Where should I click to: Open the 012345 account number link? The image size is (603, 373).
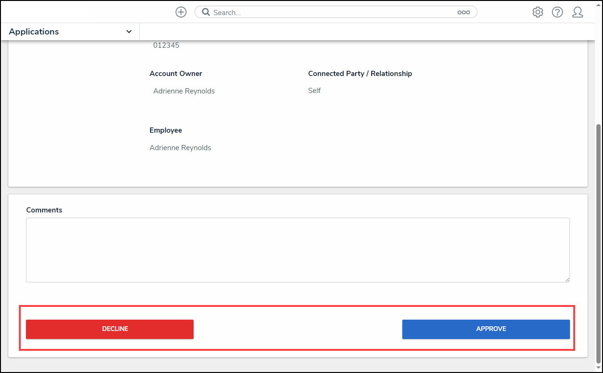pyautogui.click(x=166, y=45)
